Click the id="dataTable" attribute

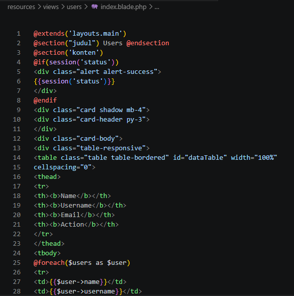(x=200, y=158)
